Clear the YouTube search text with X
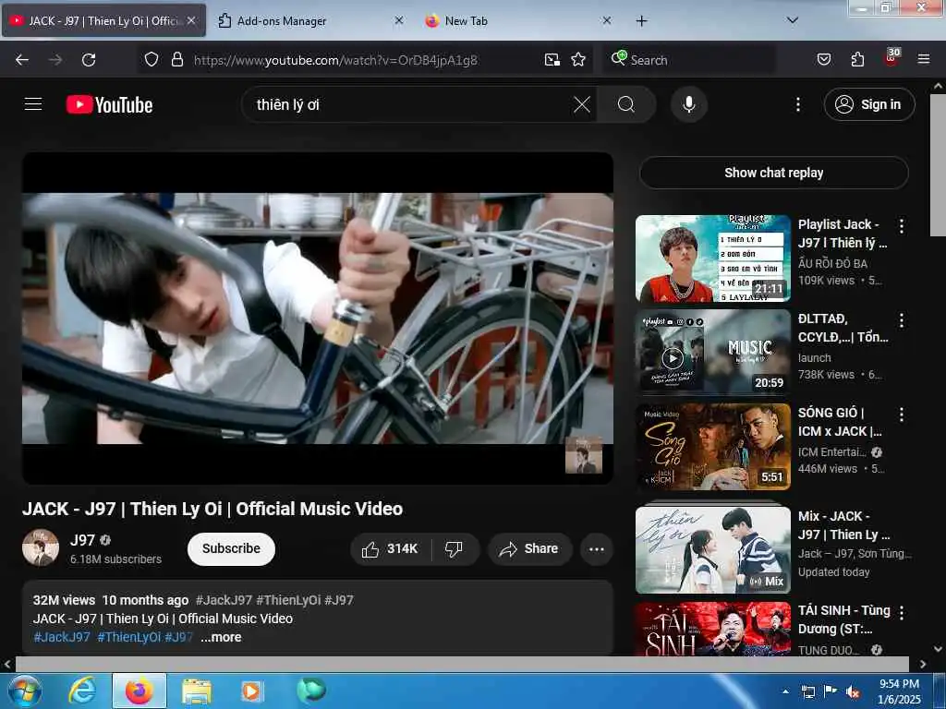Screen dimensions: 946x709 (x=582, y=104)
